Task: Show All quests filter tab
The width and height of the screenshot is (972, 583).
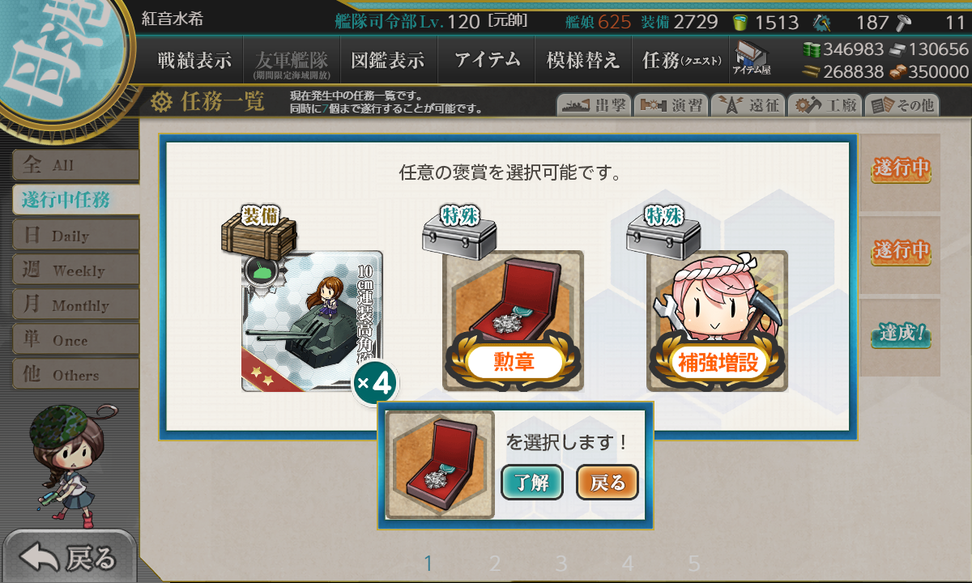Action: coord(75,165)
